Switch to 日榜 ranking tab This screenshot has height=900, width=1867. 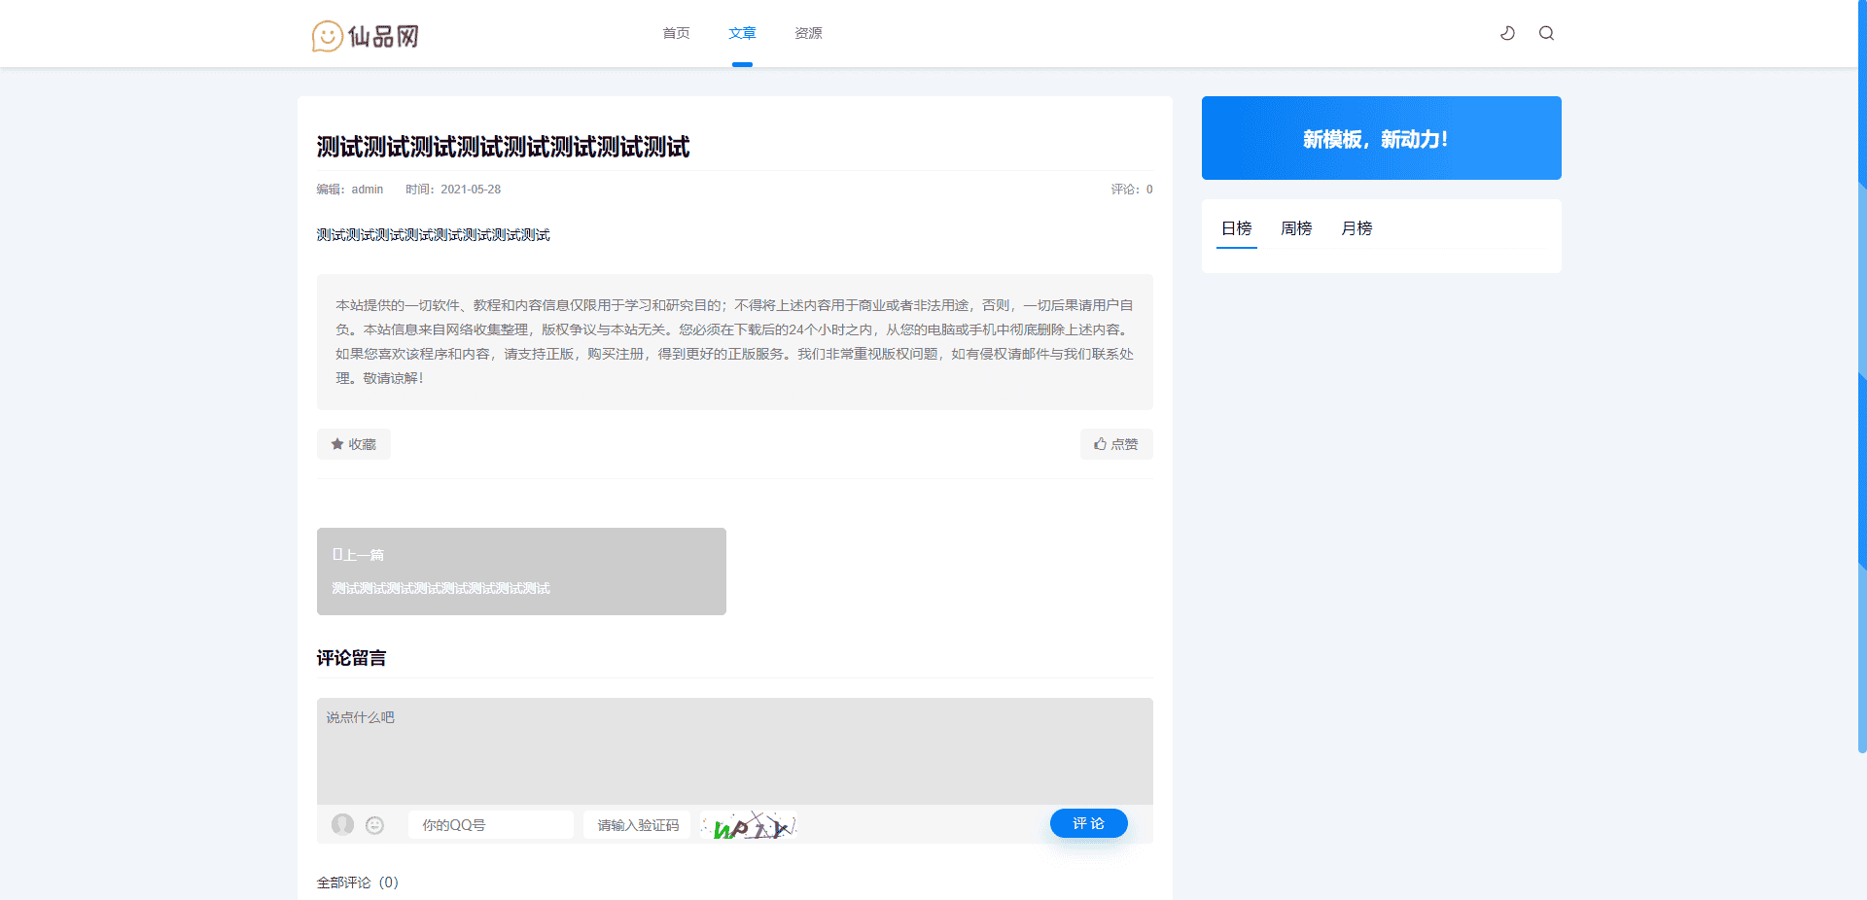[x=1236, y=228]
